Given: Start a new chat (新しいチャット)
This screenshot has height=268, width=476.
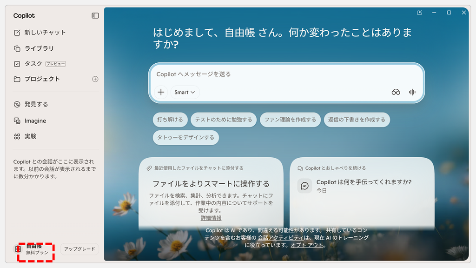Looking at the screenshot, I should coord(40,33).
